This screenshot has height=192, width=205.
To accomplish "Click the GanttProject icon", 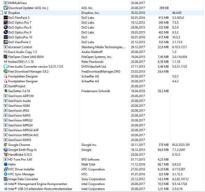I will point(6,86).
